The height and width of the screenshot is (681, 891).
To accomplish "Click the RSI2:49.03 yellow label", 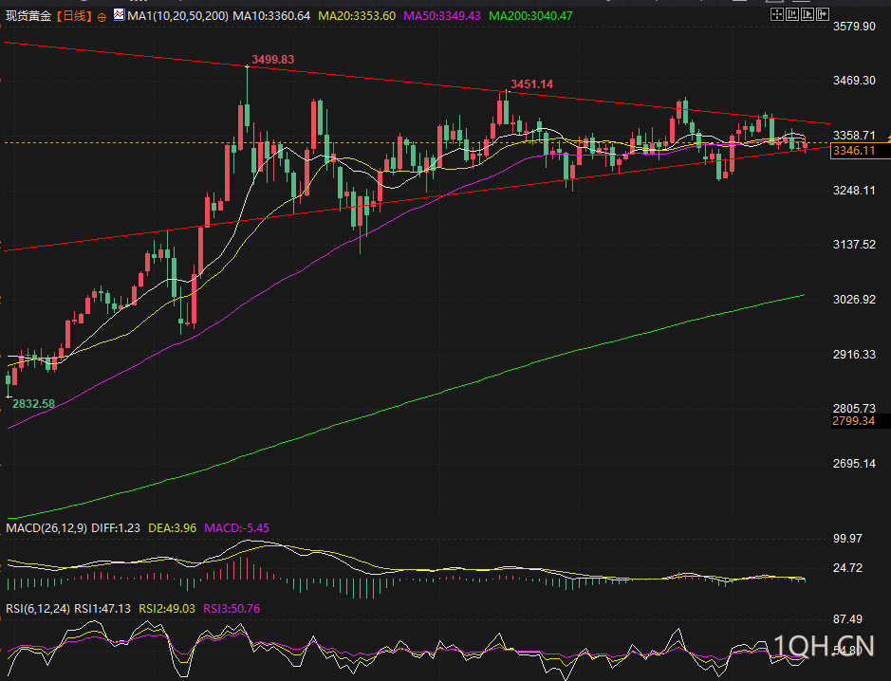I will pyautogui.click(x=166, y=609).
